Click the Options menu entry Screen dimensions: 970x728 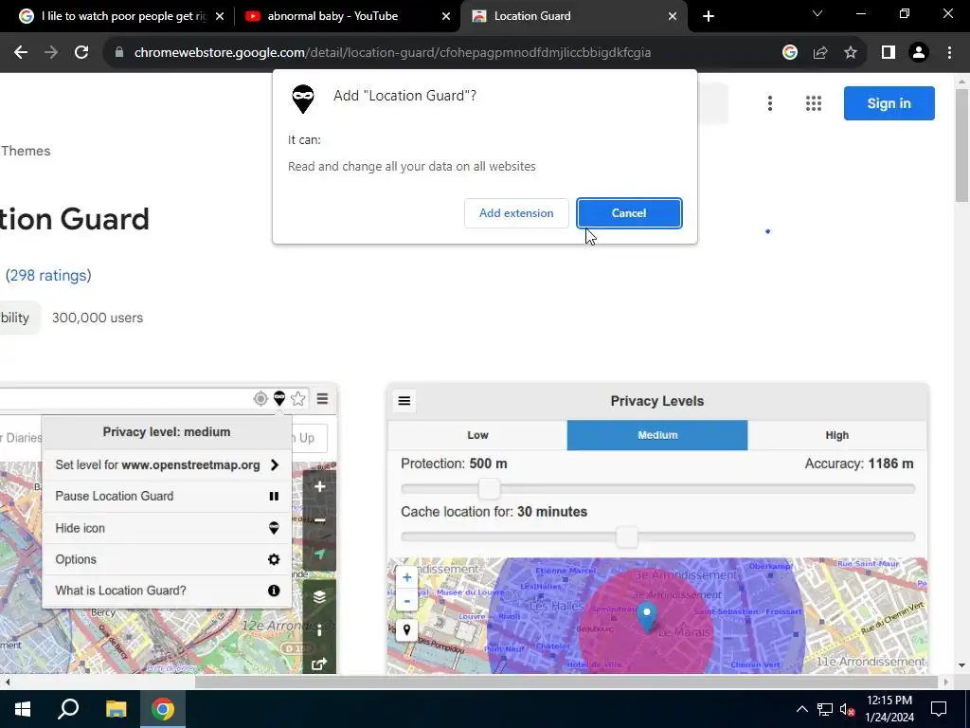click(x=167, y=559)
